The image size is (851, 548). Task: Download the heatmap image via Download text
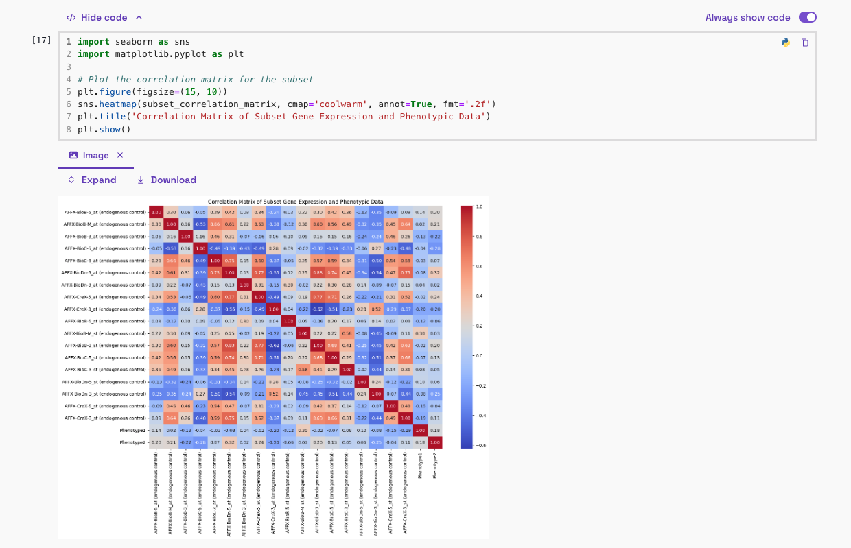pyautogui.click(x=173, y=180)
